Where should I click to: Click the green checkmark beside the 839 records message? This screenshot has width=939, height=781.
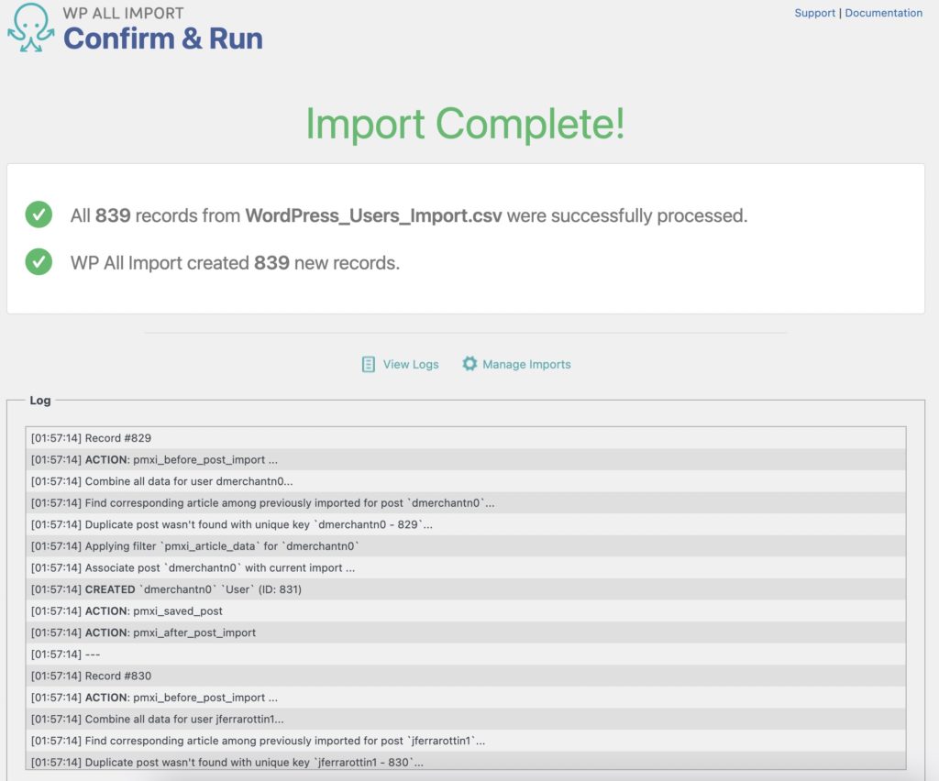(x=37, y=214)
